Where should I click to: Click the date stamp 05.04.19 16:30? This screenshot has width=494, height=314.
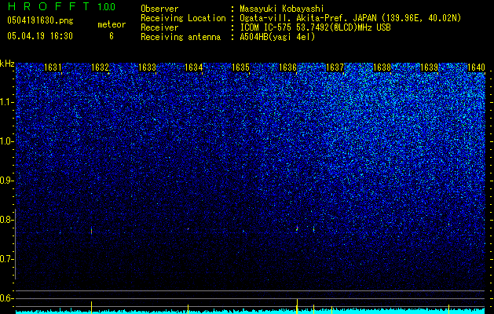click(40, 36)
